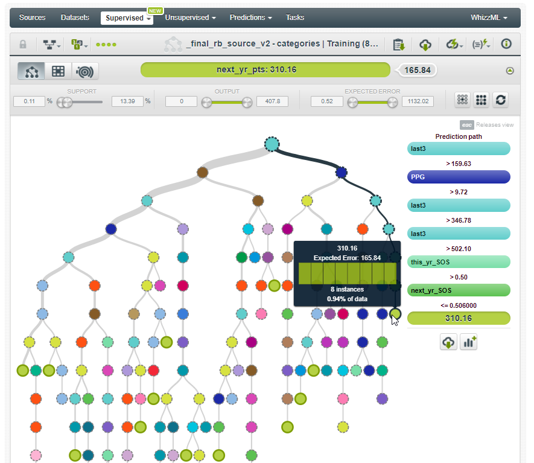Click the 310.16 tooltip title

tap(347, 248)
